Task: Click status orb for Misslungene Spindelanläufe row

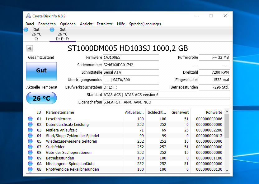Action: coord(30,163)
